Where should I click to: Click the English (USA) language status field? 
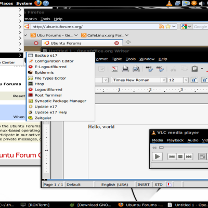tap(114, 185)
